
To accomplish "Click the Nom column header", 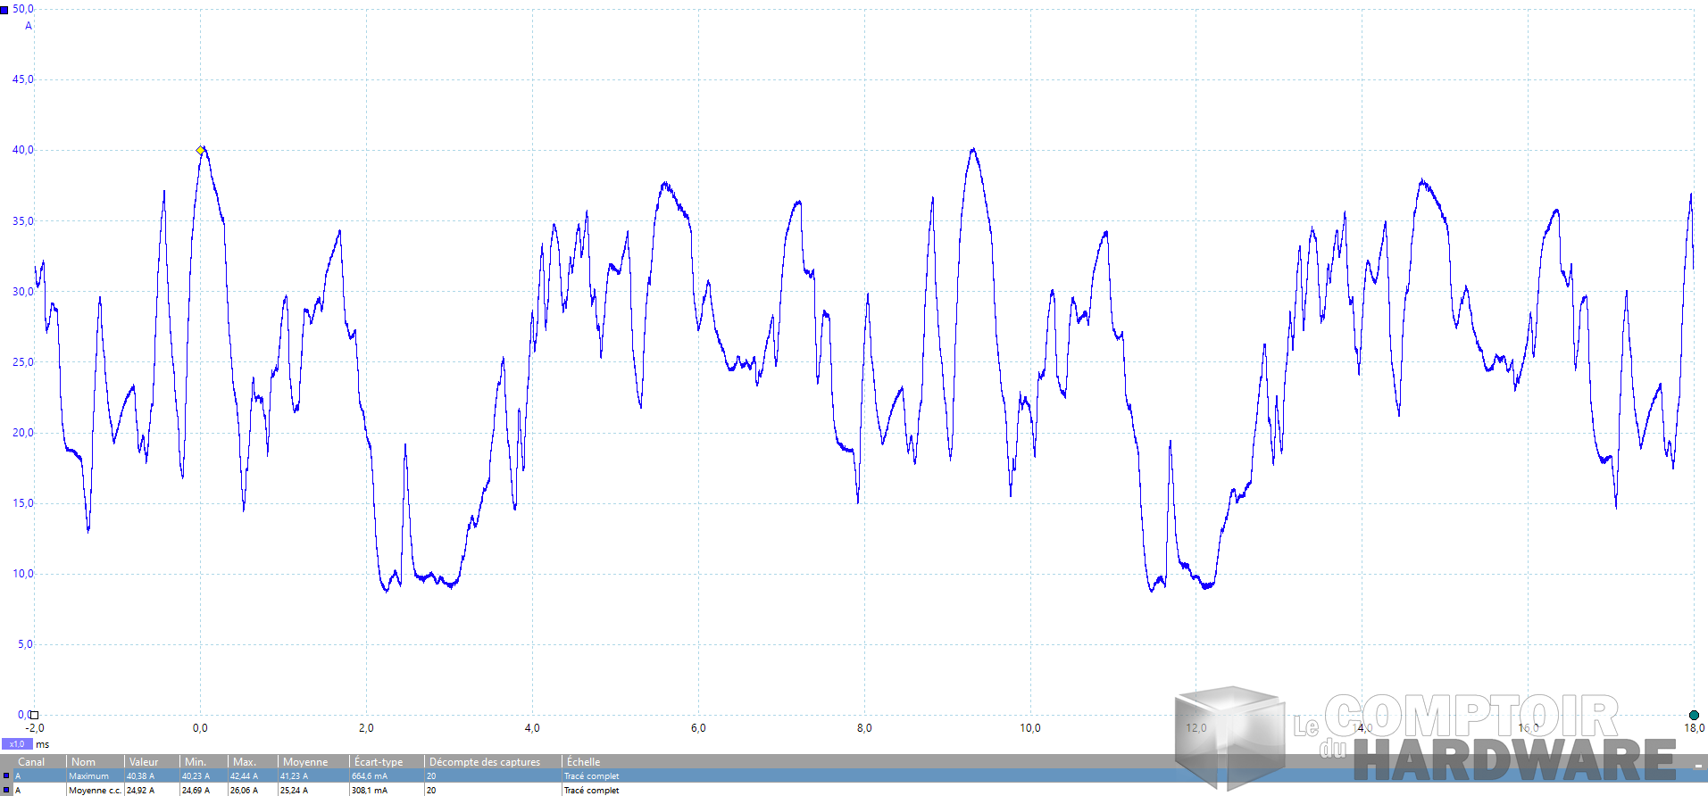I will [83, 762].
